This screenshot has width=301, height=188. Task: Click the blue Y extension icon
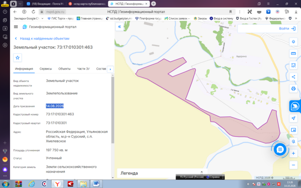(x=268, y=12)
